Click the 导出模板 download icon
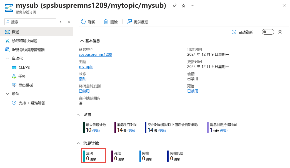Viewport: 290px width, 168px height. click(14, 85)
